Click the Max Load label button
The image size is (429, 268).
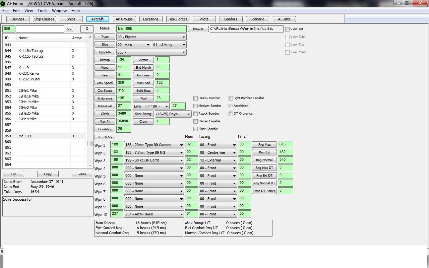tap(143, 83)
